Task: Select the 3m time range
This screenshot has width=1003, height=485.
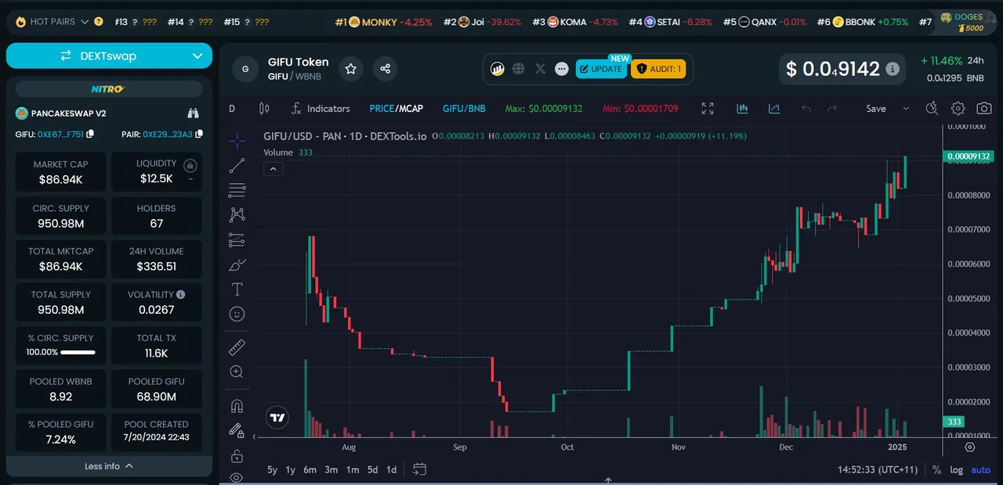Action: pos(331,469)
